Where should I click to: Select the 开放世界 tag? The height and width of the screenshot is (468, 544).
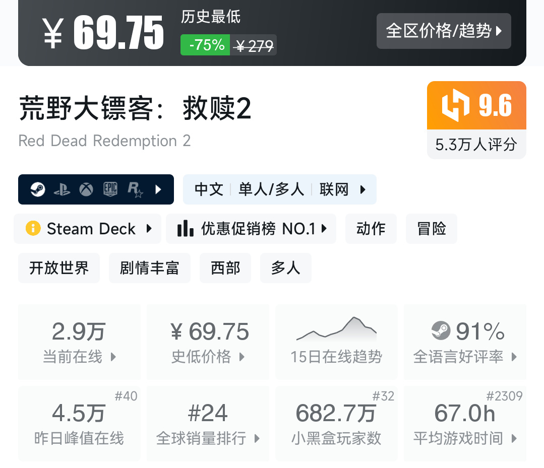point(59,268)
